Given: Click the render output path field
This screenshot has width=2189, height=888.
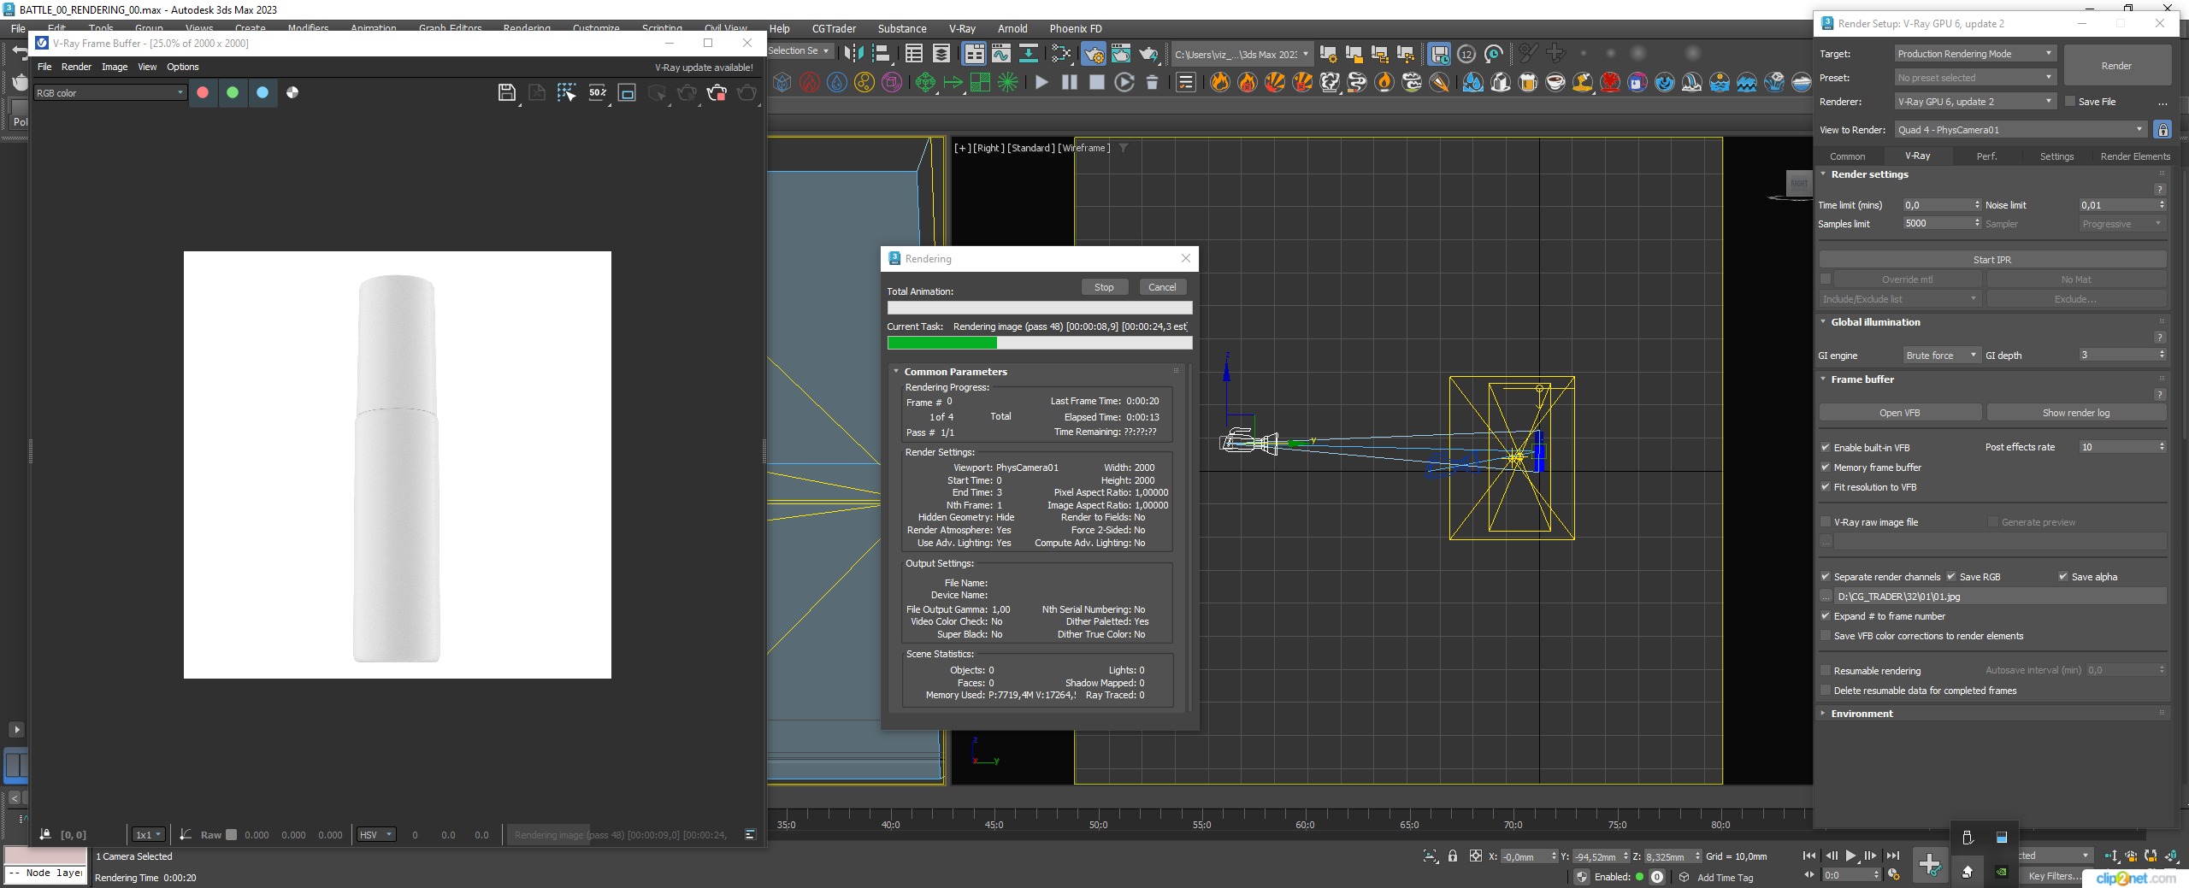Looking at the screenshot, I should click(x=1999, y=596).
